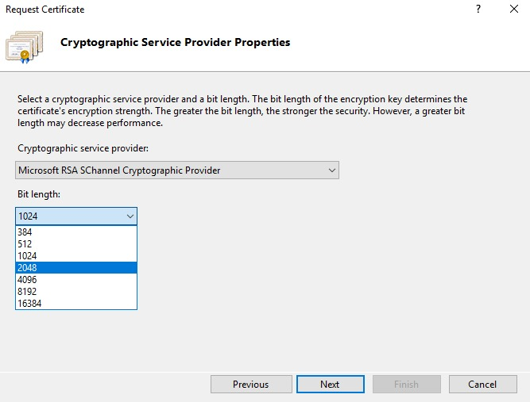
Task: Click the disabled Finish button
Action: click(406, 384)
